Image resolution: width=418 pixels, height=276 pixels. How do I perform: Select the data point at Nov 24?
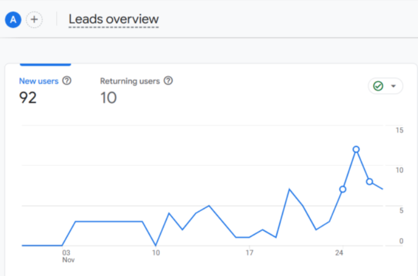click(343, 189)
